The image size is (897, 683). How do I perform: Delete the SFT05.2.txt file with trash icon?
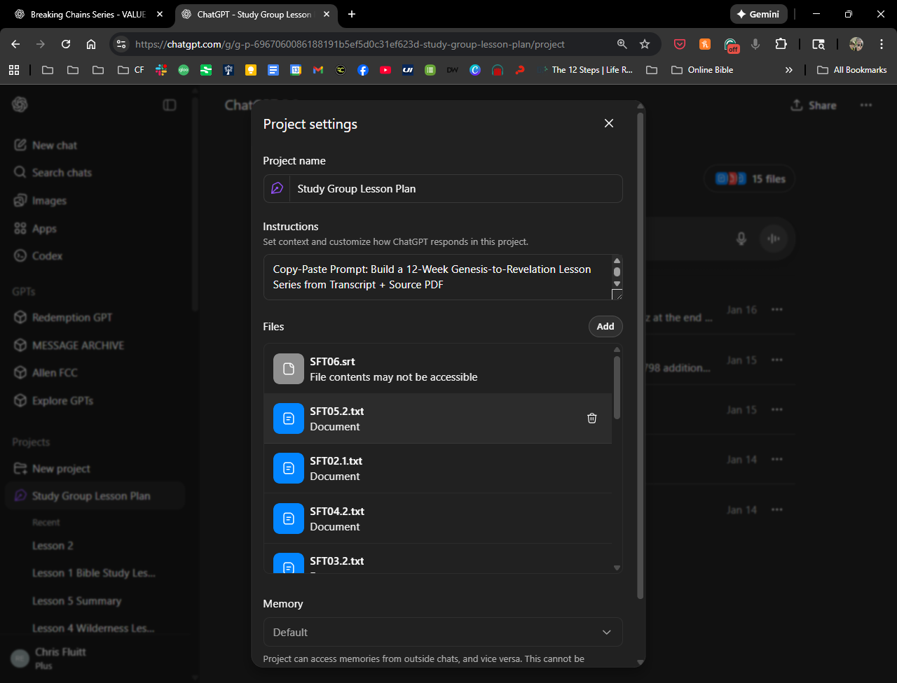(591, 418)
